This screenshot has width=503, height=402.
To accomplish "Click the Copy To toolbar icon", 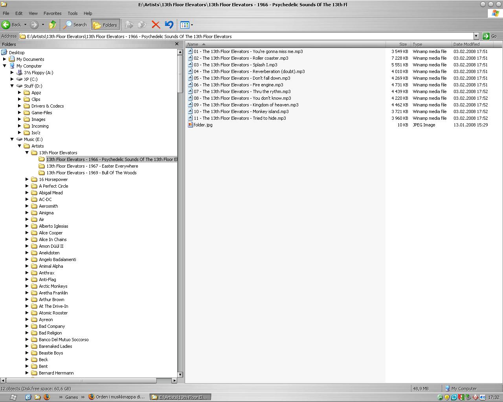I will [x=142, y=25].
